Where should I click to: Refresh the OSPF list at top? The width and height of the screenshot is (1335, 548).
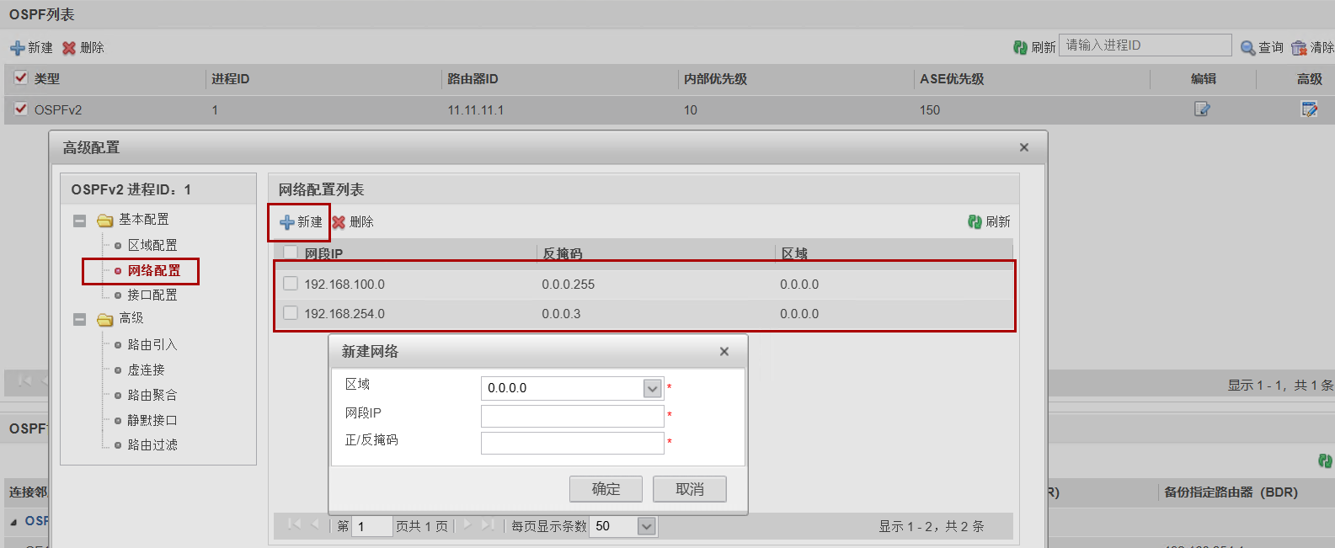[1020, 48]
